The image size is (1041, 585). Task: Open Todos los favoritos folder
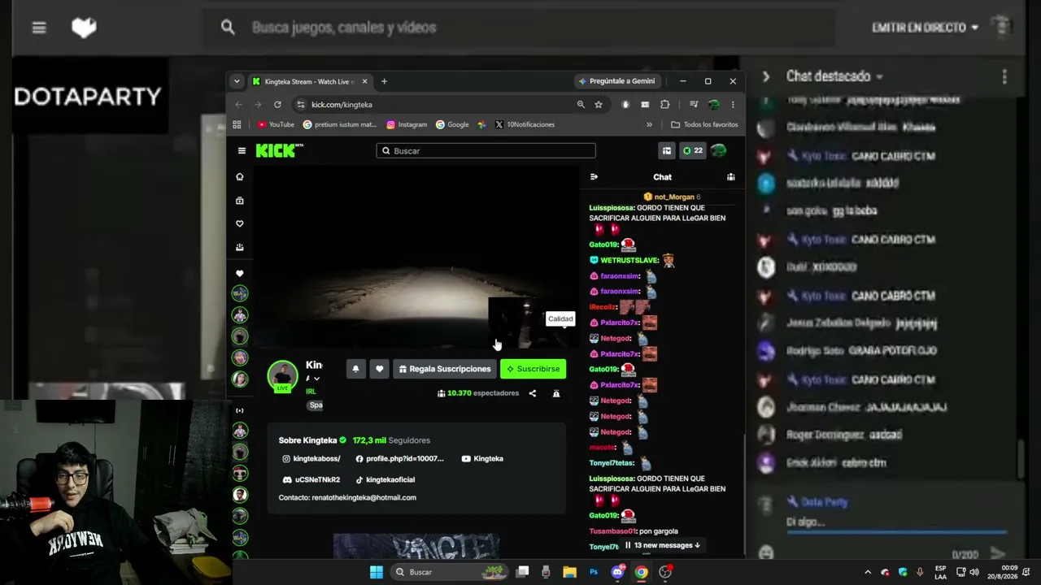(704, 124)
